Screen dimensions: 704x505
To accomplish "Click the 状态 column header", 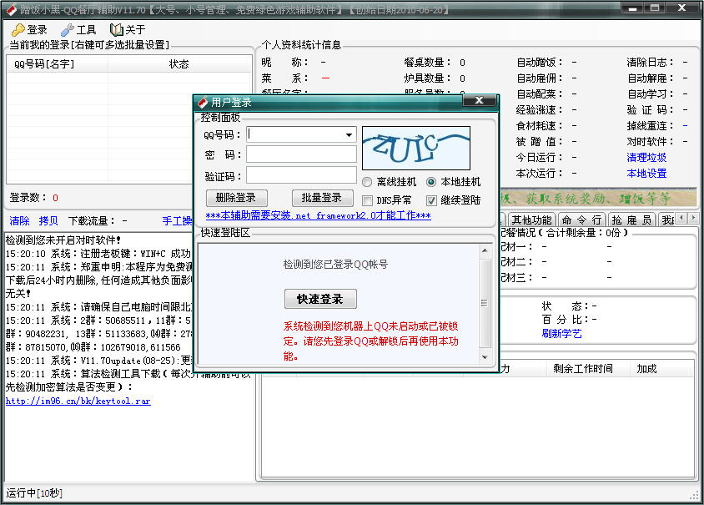I will (x=179, y=64).
